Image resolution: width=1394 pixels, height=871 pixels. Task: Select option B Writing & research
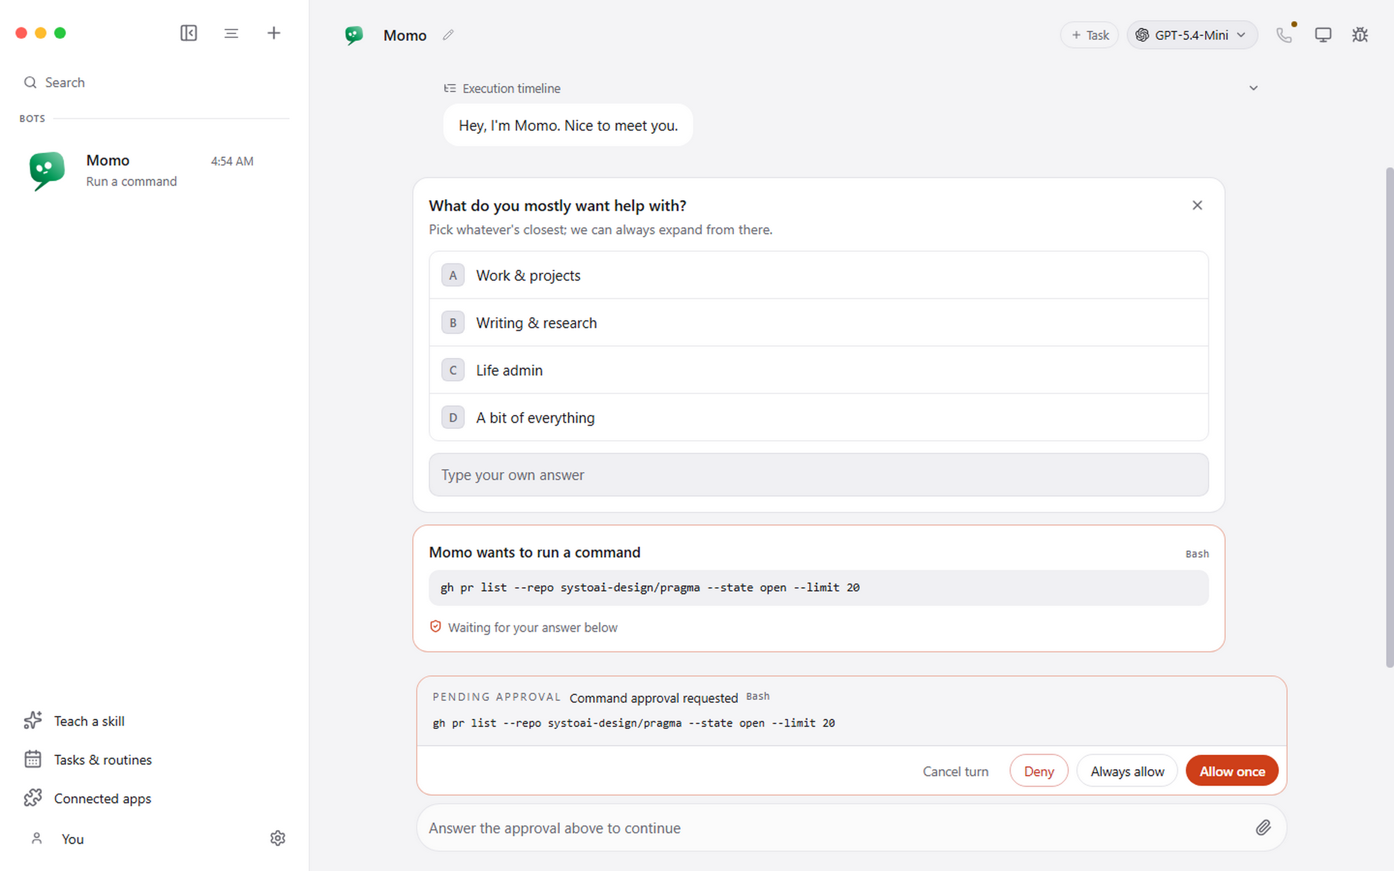point(818,323)
